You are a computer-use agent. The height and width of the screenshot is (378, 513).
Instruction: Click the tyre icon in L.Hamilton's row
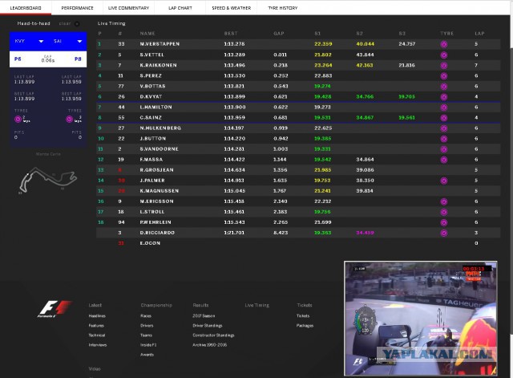click(x=443, y=107)
